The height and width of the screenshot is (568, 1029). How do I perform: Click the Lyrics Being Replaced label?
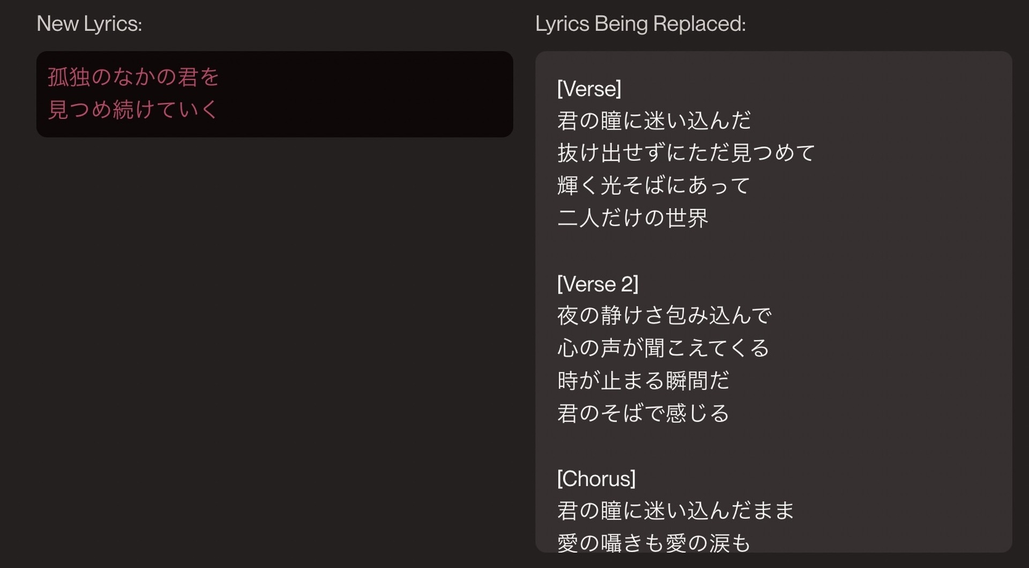640,24
